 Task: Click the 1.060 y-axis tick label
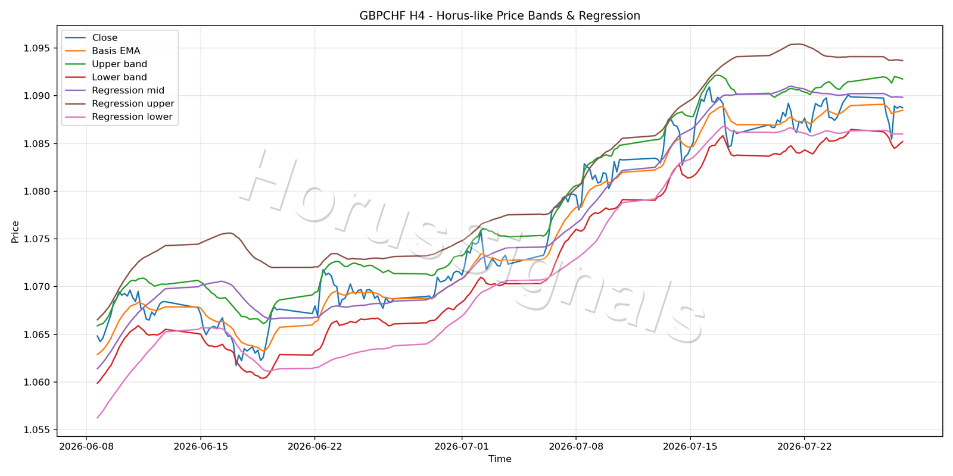pyautogui.click(x=38, y=382)
